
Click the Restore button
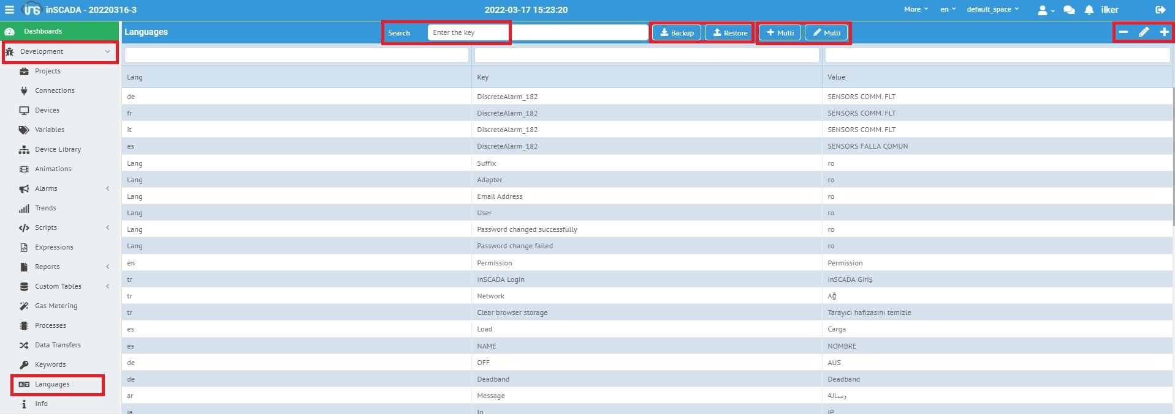(x=729, y=33)
